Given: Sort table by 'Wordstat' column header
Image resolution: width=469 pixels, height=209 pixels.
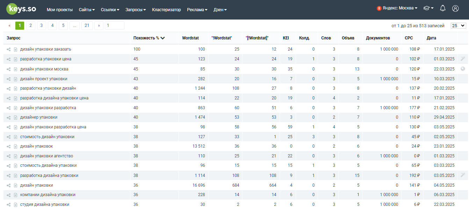Looking at the screenshot, I should (x=190, y=38).
